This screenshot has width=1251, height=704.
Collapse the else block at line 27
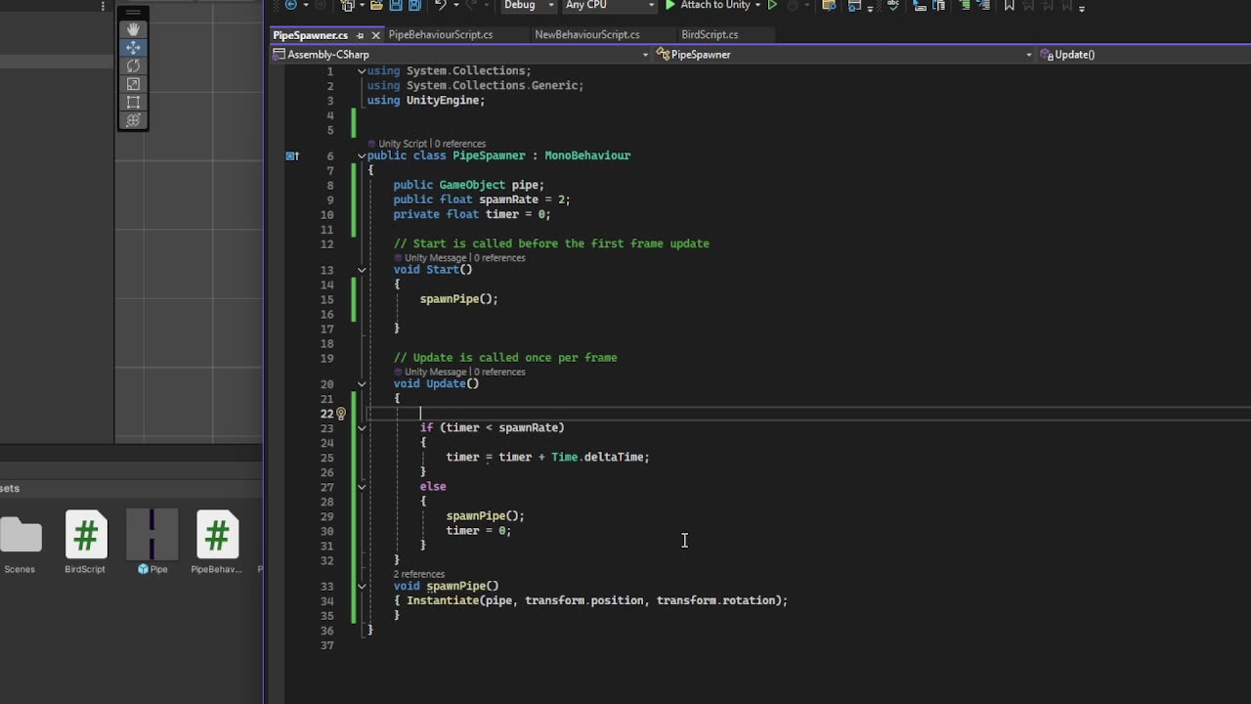362,487
